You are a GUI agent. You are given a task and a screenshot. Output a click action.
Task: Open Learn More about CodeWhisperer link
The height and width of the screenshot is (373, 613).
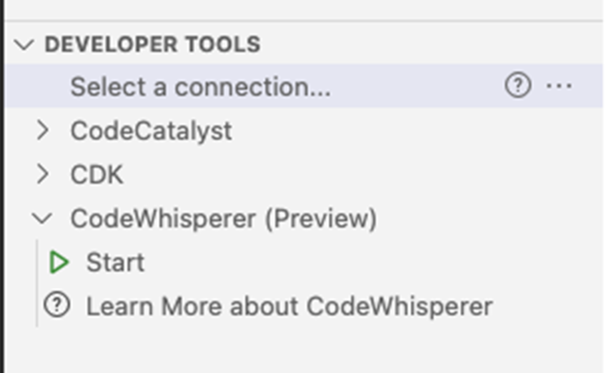pyautogui.click(x=289, y=307)
